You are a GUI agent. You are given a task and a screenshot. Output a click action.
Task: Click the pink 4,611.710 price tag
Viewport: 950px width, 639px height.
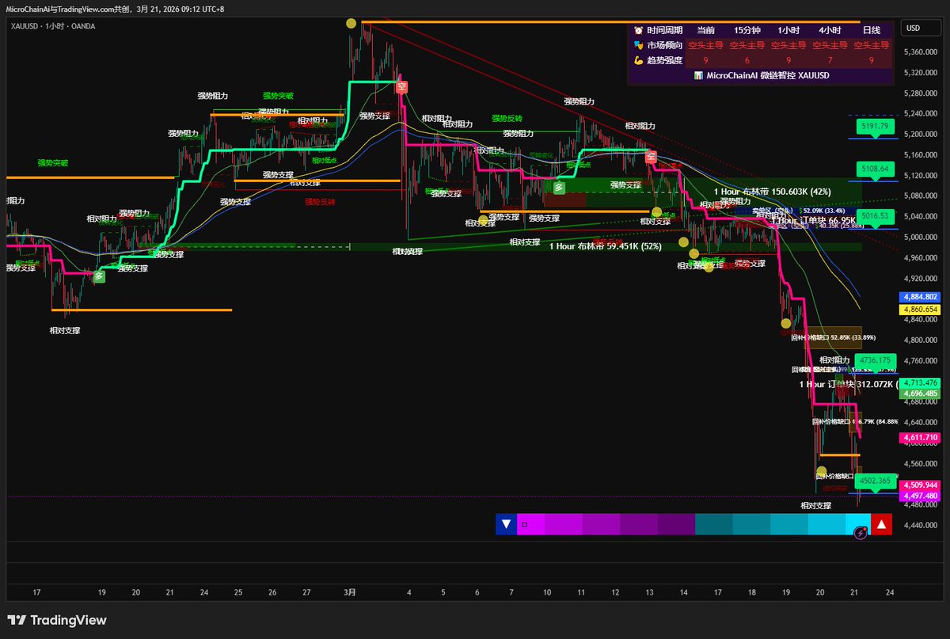click(x=920, y=437)
